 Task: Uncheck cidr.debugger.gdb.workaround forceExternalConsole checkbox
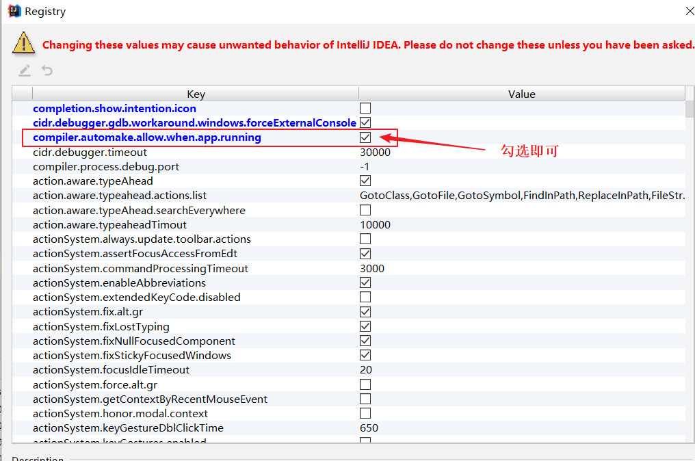[x=365, y=123]
